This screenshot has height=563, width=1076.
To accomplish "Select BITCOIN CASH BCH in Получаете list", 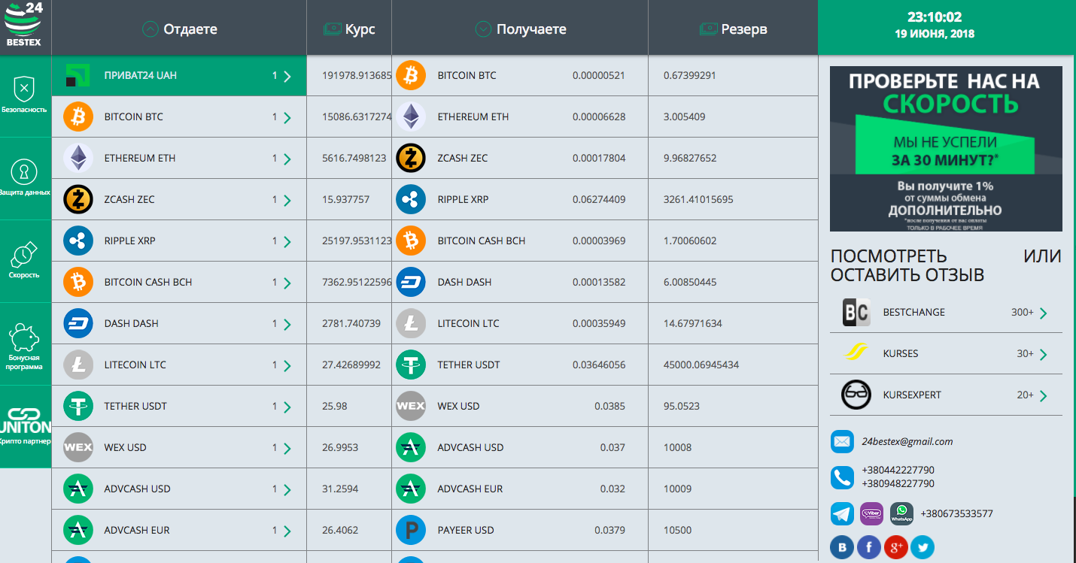I will (520, 241).
